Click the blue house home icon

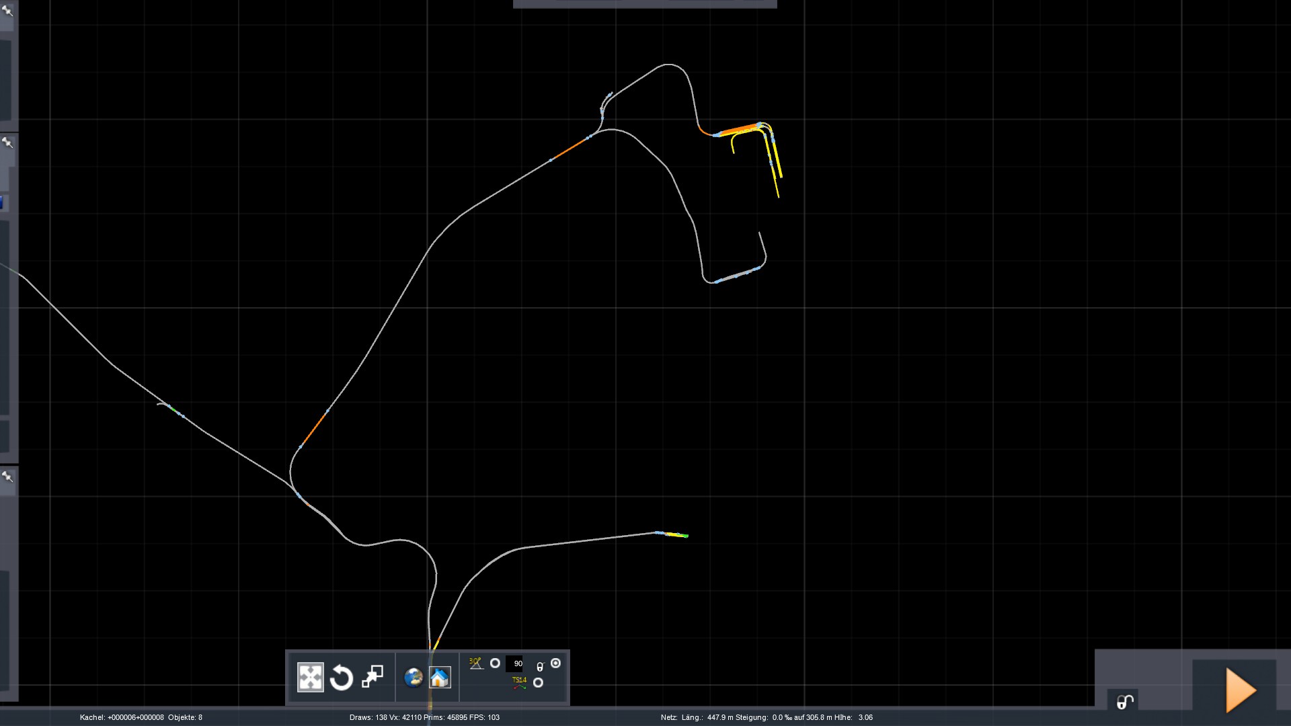pos(440,678)
